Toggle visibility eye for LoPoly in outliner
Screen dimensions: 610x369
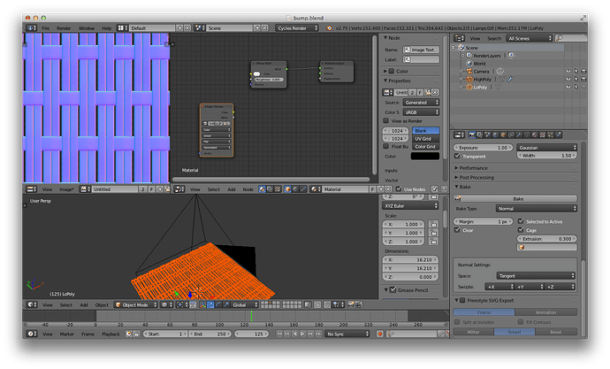pyautogui.click(x=568, y=87)
